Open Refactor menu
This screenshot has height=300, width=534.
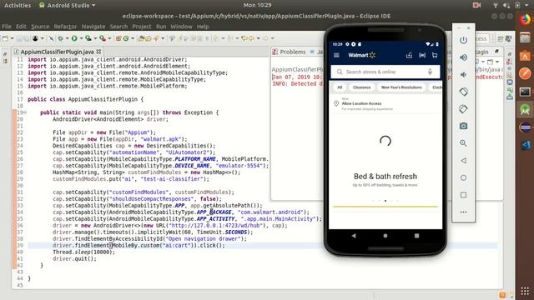(x=65, y=27)
